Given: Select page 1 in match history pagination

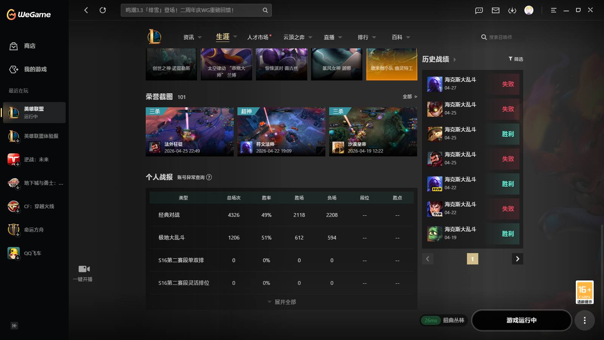Looking at the screenshot, I should [473, 259].
